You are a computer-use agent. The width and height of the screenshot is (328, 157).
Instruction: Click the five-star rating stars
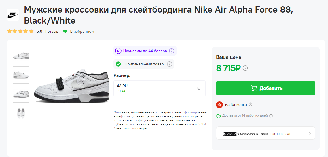[20, 31]
